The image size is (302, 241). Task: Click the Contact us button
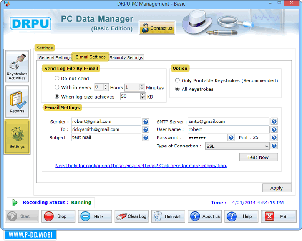[x=157, y=28]
